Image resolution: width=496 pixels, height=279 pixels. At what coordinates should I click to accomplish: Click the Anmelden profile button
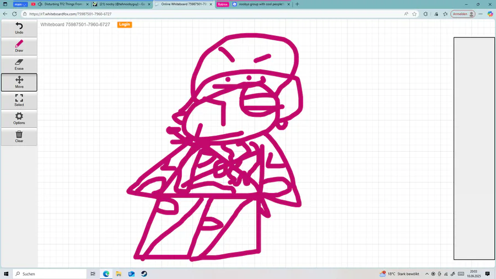(463, 14)
